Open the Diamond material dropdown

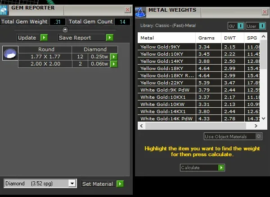(x=72, y=184)
